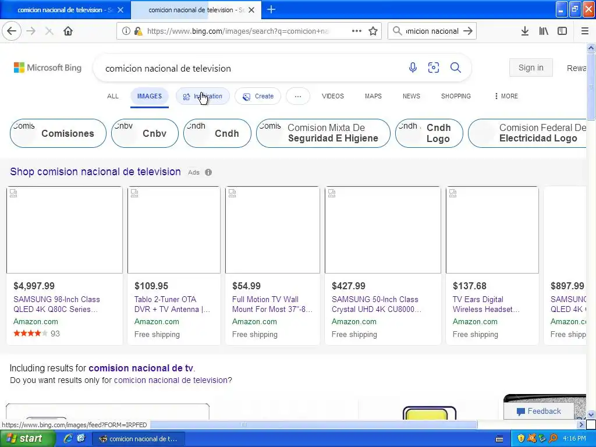Open a new tab with plus button
This screenshot has height=447, width=596.
(271, 9)
